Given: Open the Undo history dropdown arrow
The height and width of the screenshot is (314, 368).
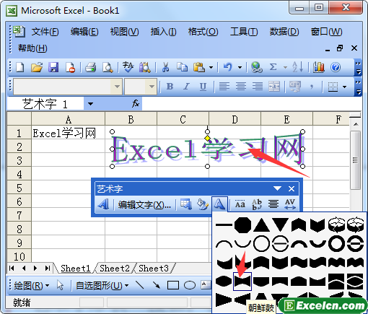Looking at the screenshot, I should (240, 68).
